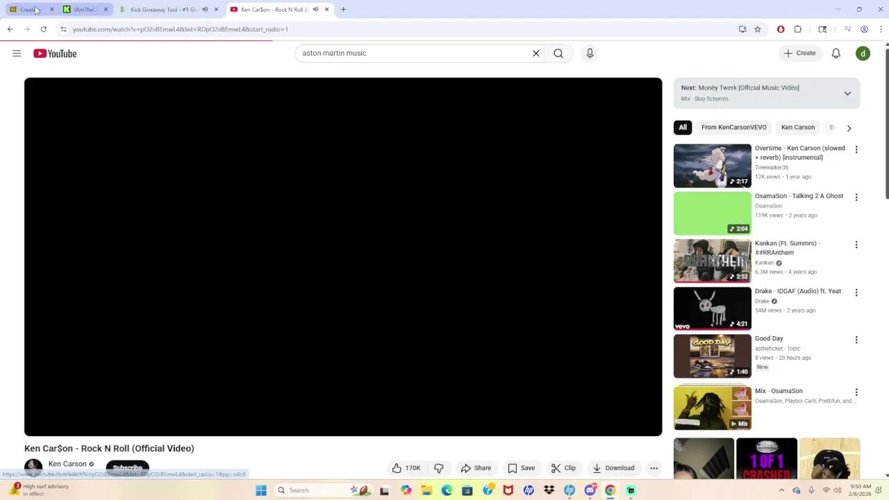Open options for Good Day video
The image size is (889, 500).
pyautogui.click(x=856, y=340)
